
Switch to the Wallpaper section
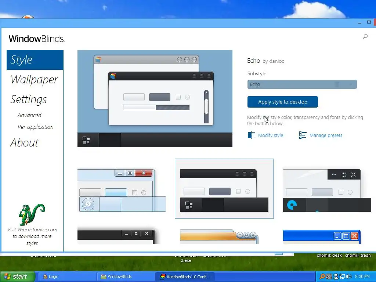[34, 80]
